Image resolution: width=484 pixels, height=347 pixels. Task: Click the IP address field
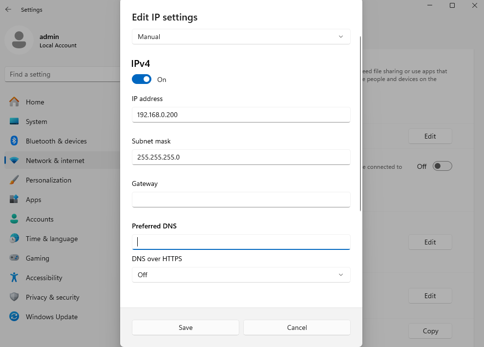241,115
